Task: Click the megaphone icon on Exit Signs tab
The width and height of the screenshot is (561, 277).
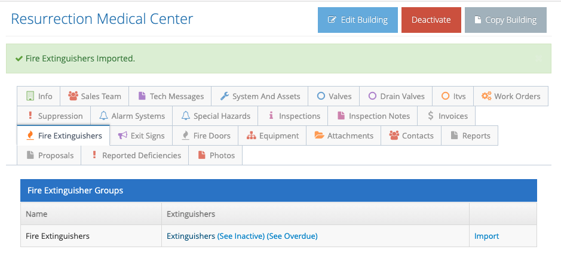Action: 122,136
